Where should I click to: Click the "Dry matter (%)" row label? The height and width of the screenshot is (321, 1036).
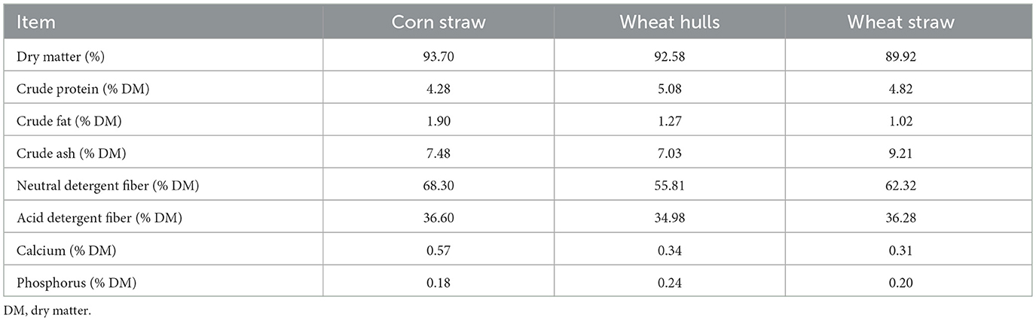tap(56, 56)
